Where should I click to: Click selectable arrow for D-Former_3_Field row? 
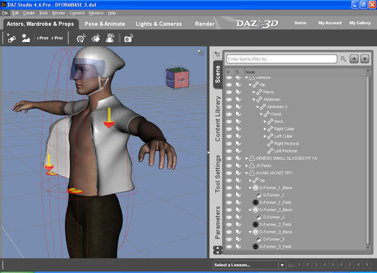(x=238, y=247)
